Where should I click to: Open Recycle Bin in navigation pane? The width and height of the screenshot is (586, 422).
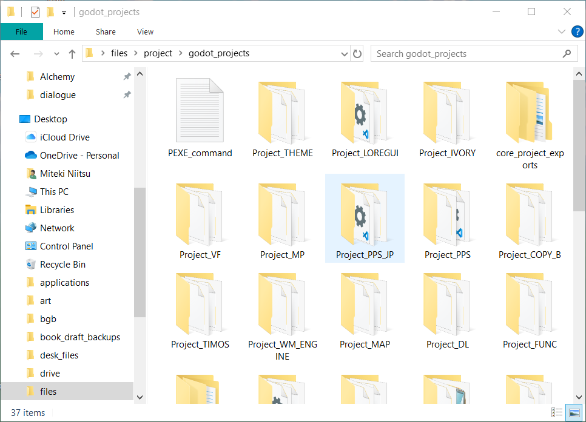point(62,265)
